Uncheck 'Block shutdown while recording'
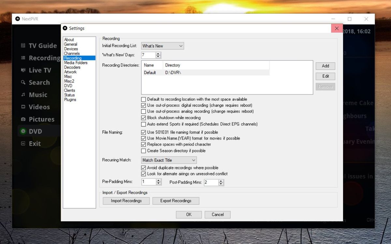The width and height of the screenshot is (391, 244). 143,118
